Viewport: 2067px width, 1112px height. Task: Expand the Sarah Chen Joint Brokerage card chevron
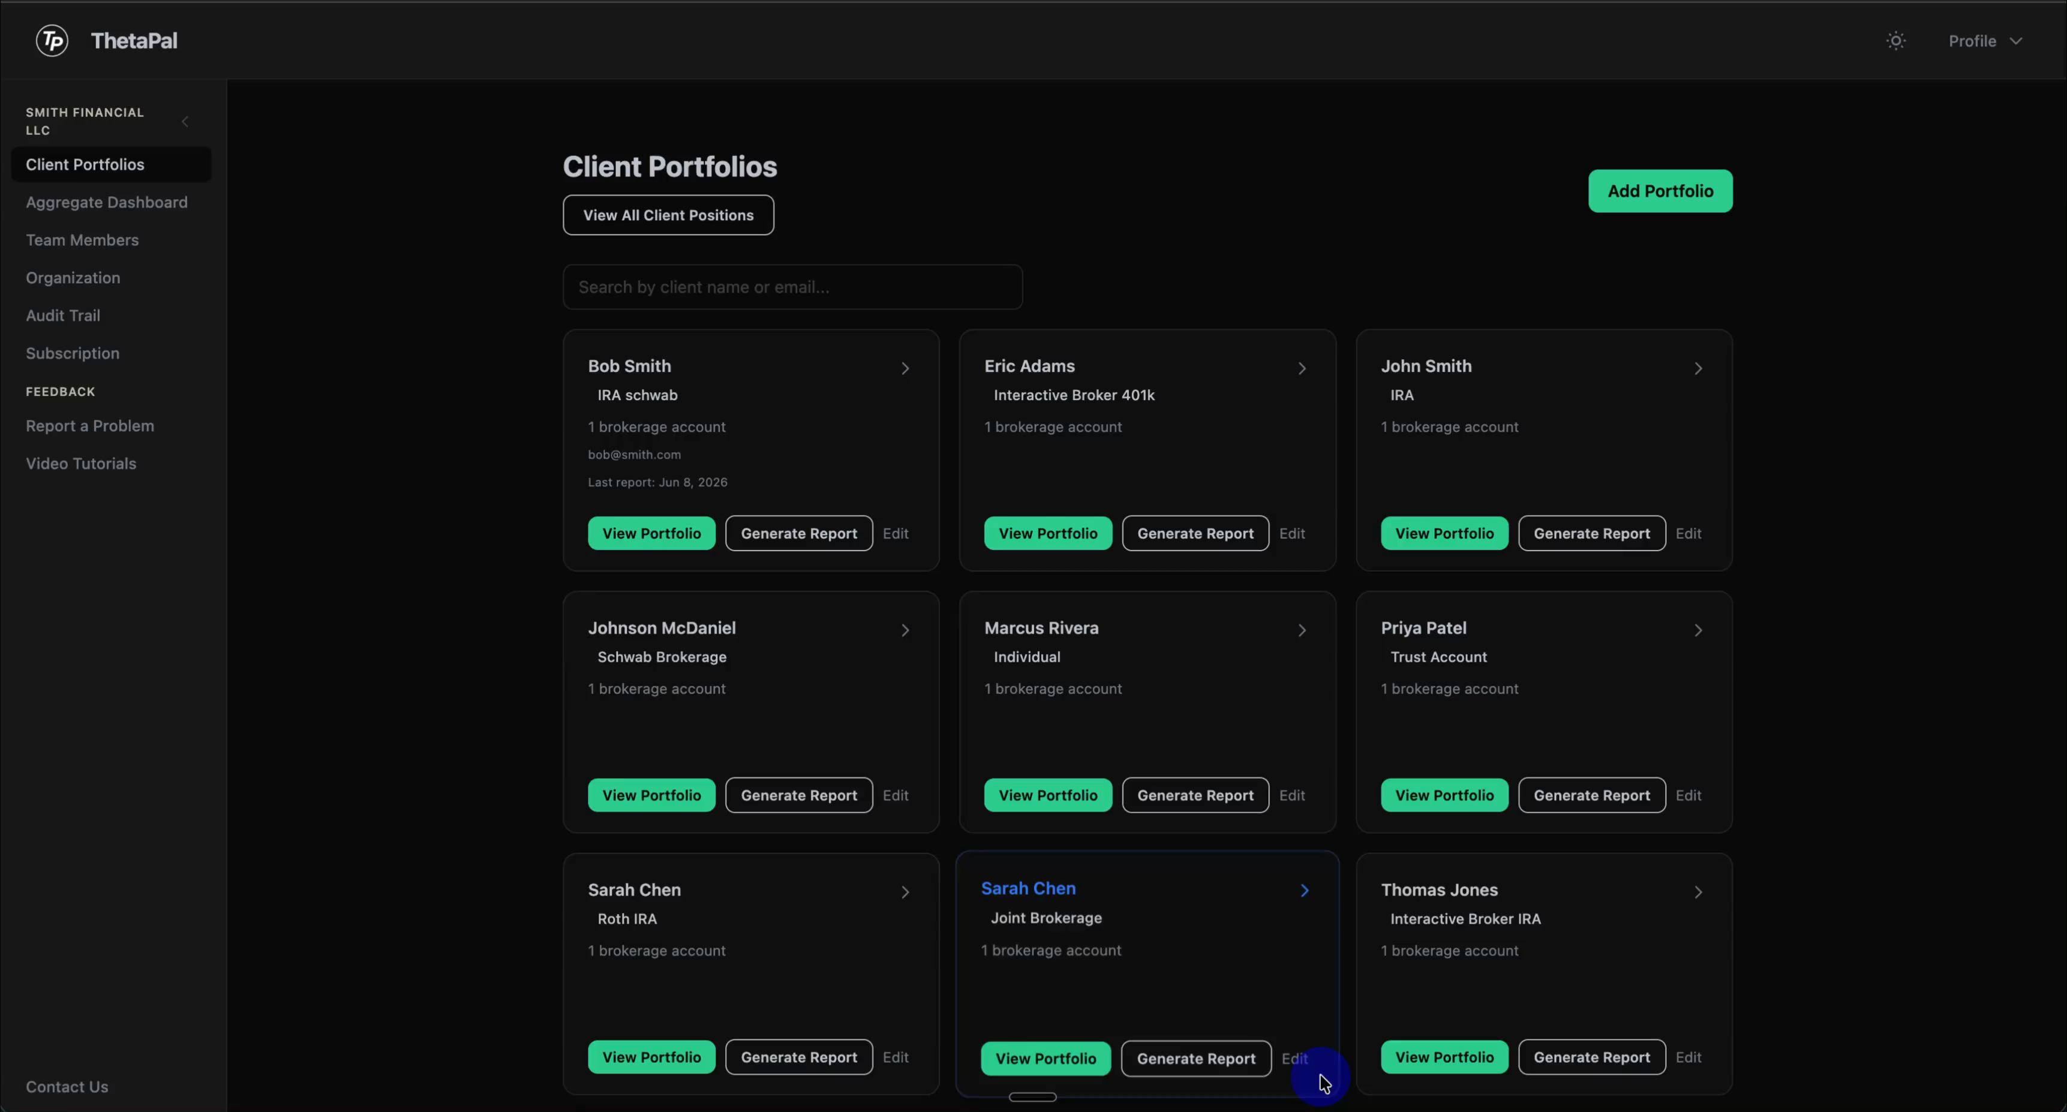1305,891
